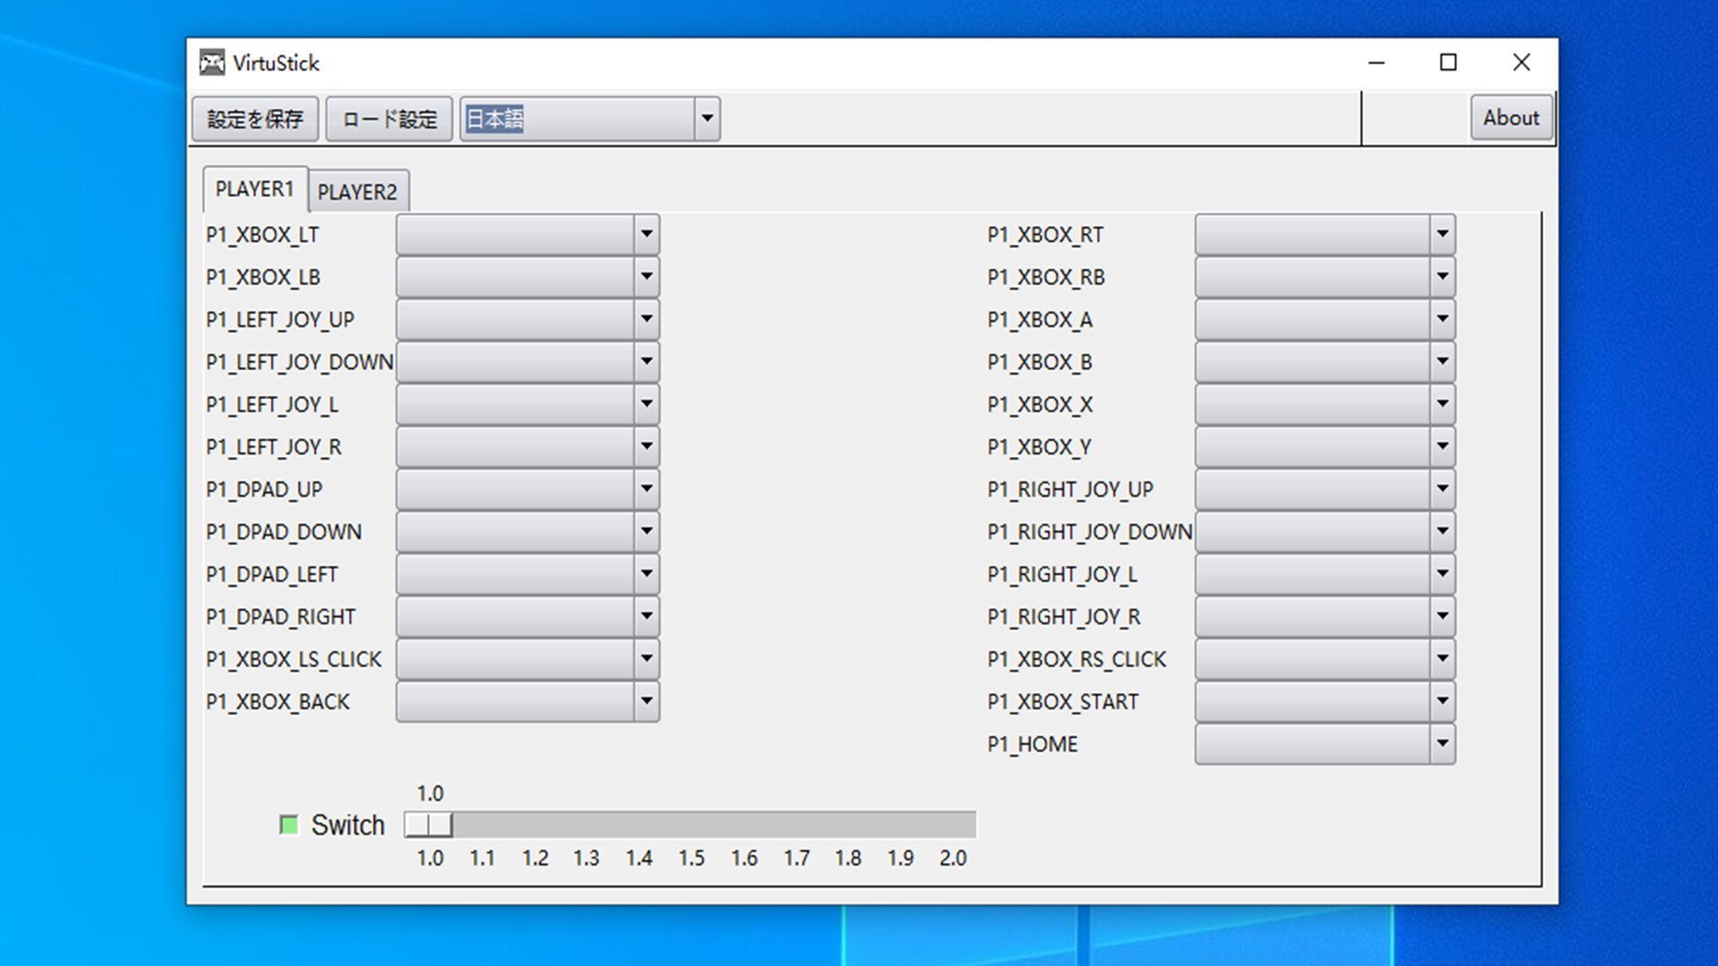This screenshot has width=1718, height=966.
Task: Switch to the PLAYER2 tab
Action: [358, 191]
